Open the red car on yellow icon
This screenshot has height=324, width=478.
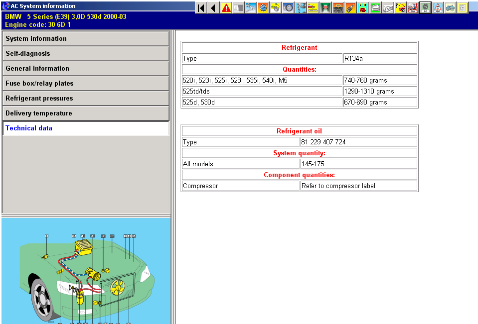point(314,8)
